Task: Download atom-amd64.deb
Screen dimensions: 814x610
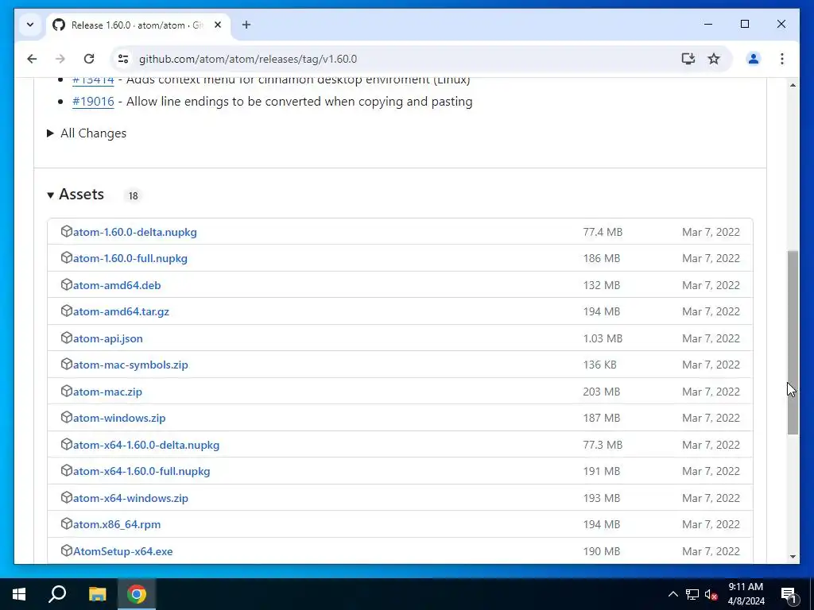Action: pyautogui.click(x=117, y=285)
